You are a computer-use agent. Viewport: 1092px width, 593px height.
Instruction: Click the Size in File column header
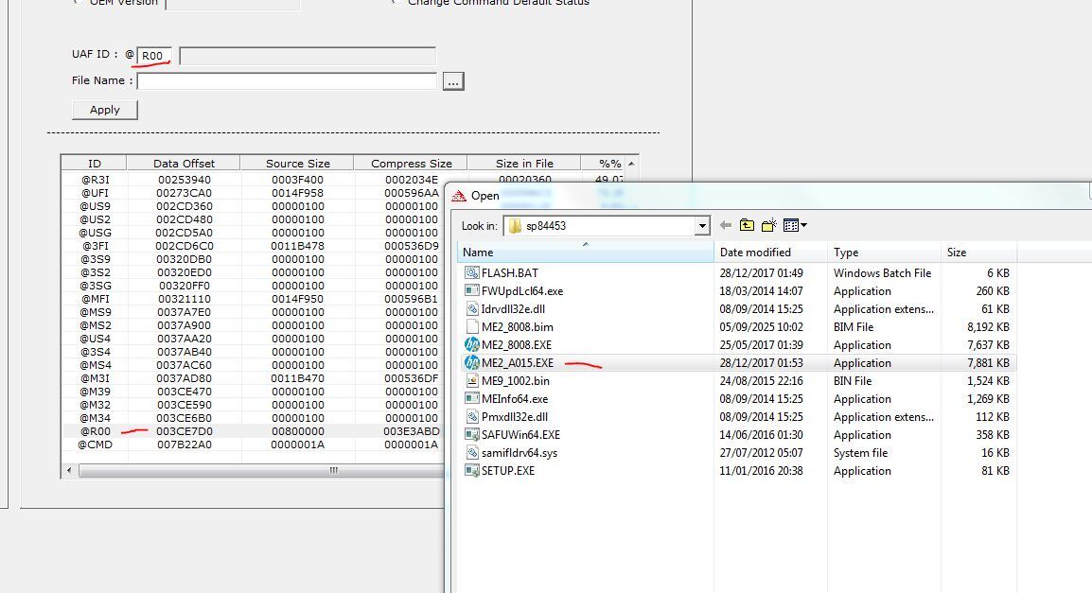pos(524,164)
